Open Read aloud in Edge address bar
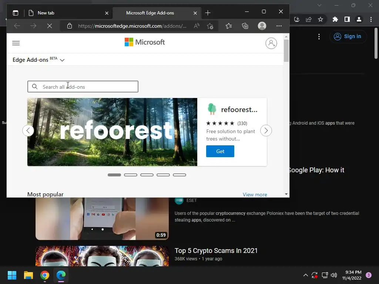Viewport: 379px width, 284px height. tap(197, 26)
